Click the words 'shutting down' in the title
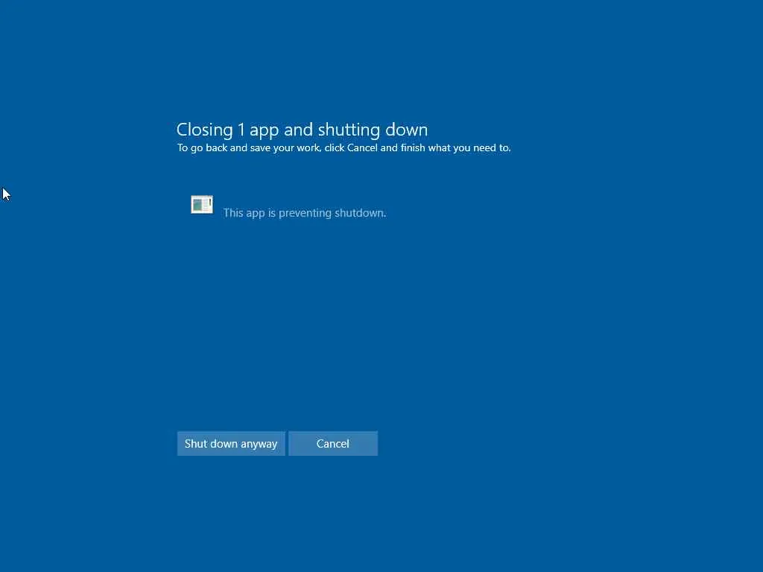 [x=373, y=130]
